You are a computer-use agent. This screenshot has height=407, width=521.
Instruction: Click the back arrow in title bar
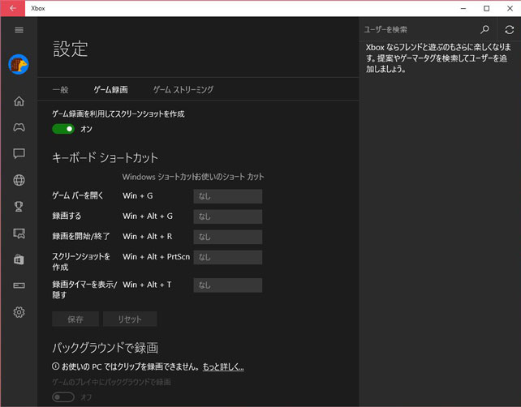pyautogui.click(x=13, y=8)
